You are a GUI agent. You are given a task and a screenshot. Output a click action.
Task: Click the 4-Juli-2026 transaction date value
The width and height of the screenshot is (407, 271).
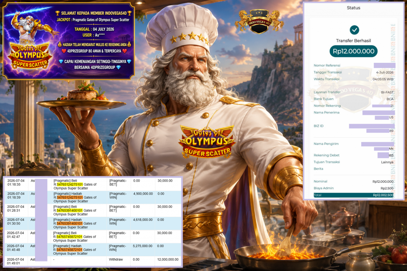[x=385, y=72]
